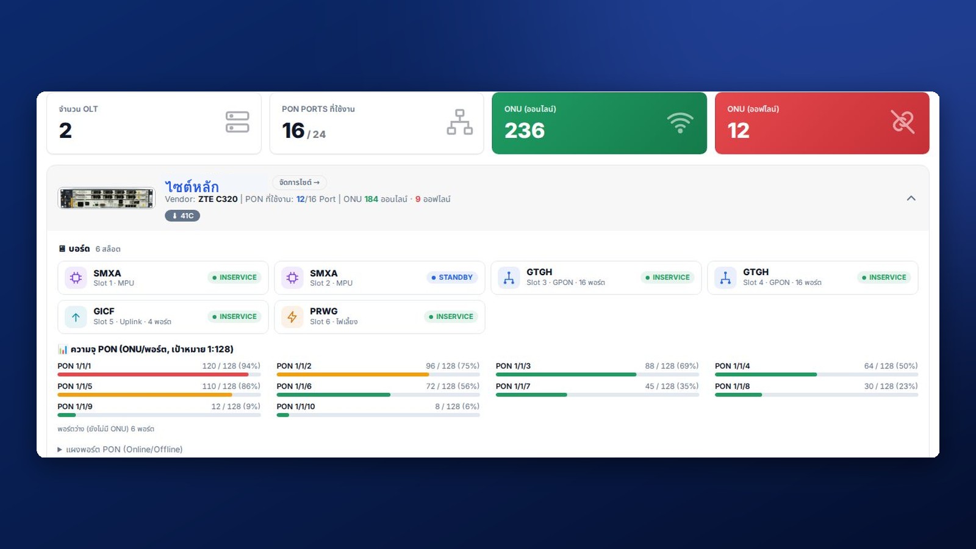
Task: Click INSERVICE badge on GICF Slot 5
Action: pyautogui.click(x=234, y=317)
